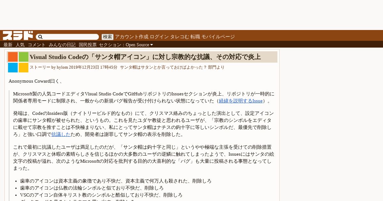The width and height of the screenshot is (383, 201).
Task: Open the 抗議した link
Action: [x=61, y=134]
